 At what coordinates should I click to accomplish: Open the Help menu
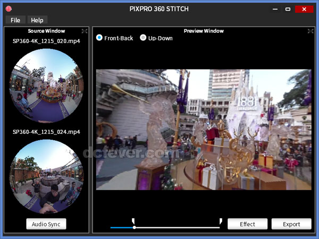pyautogui.click(x=37, y=20)
